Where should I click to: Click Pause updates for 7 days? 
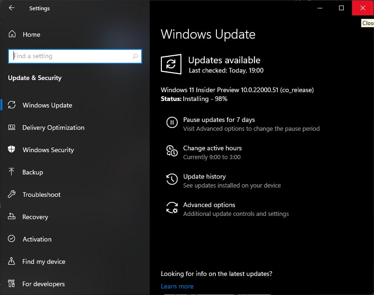click(219, 120)
